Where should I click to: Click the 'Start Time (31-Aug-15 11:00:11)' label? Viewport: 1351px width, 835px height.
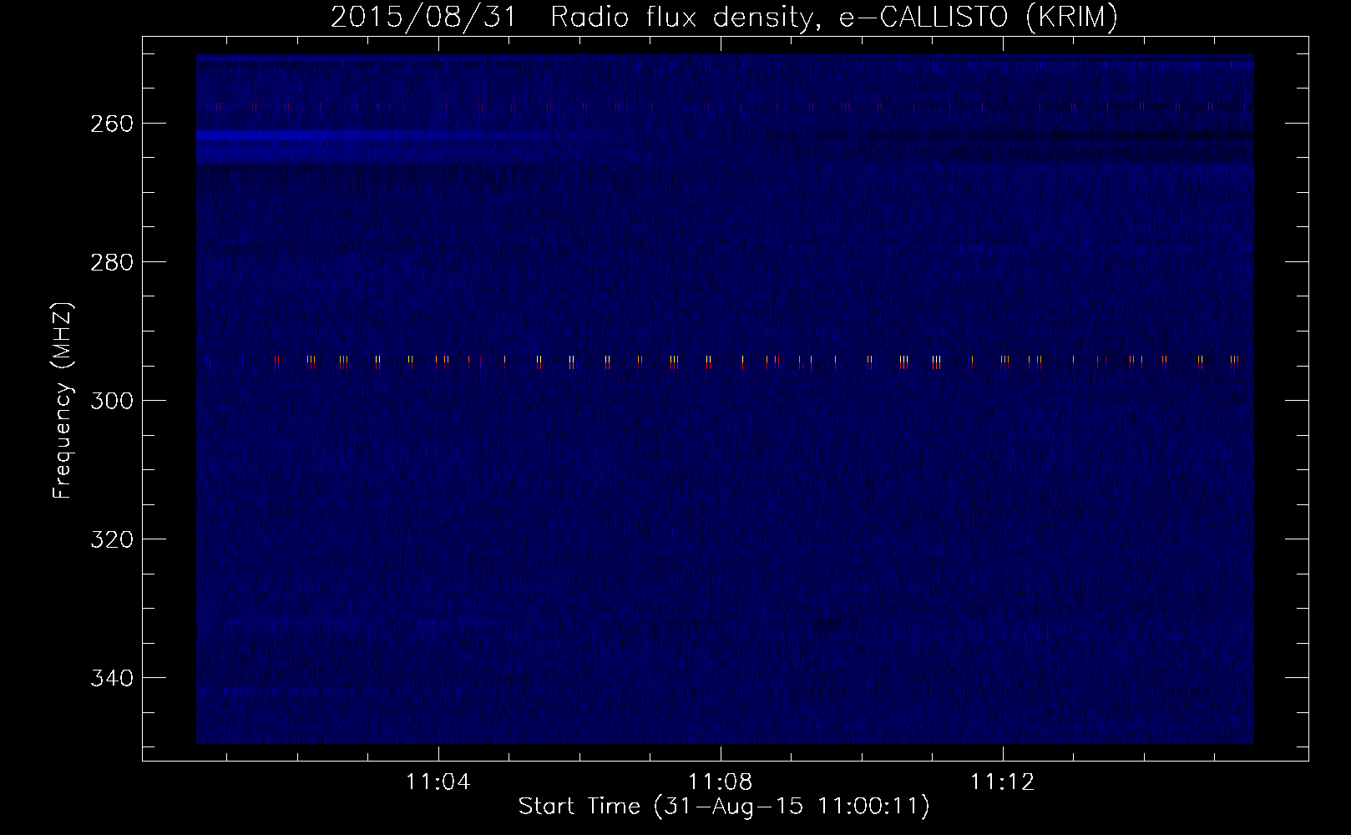(x=724, y=807)
